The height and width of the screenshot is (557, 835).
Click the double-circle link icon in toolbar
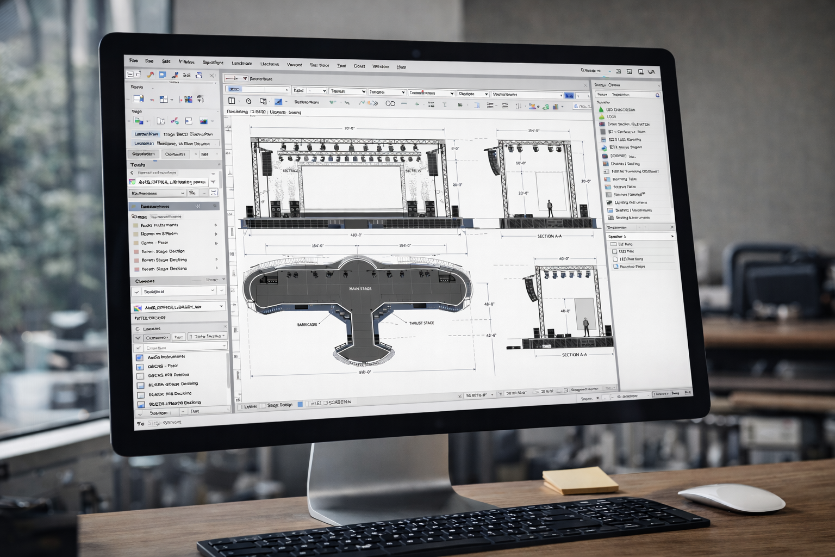(x=390, y=103)
